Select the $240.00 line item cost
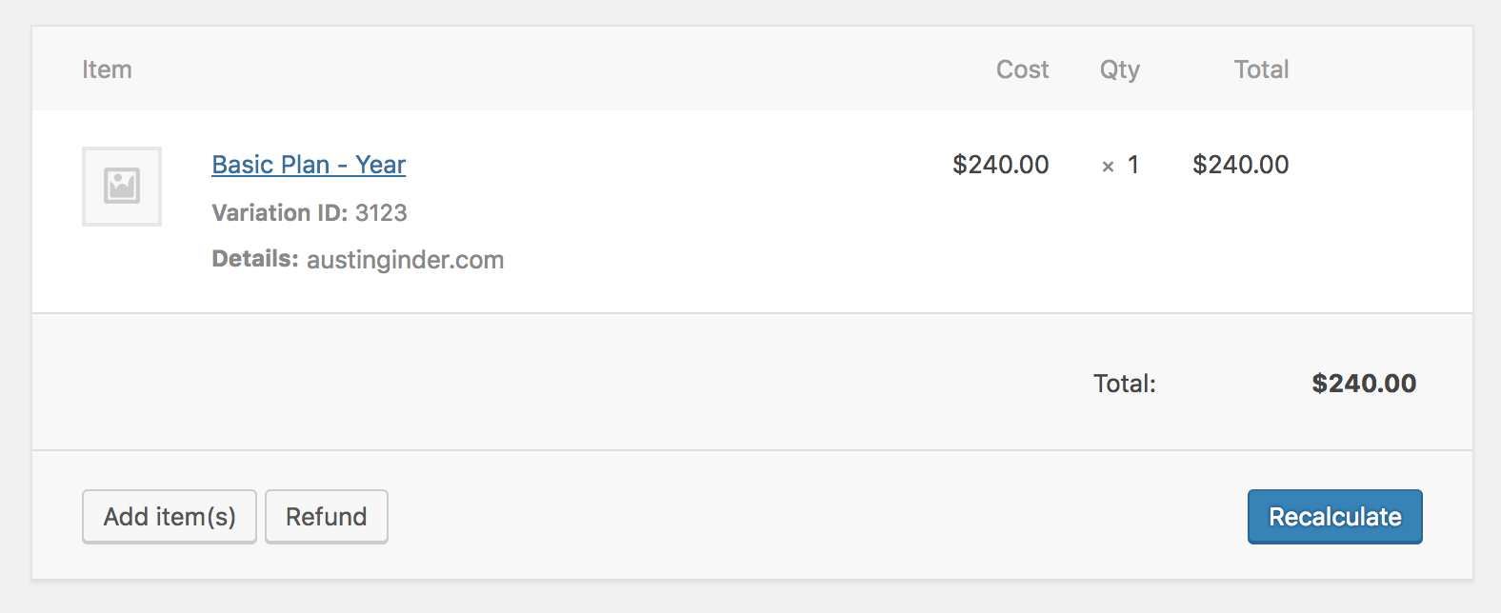 [x=1001, y=165]
